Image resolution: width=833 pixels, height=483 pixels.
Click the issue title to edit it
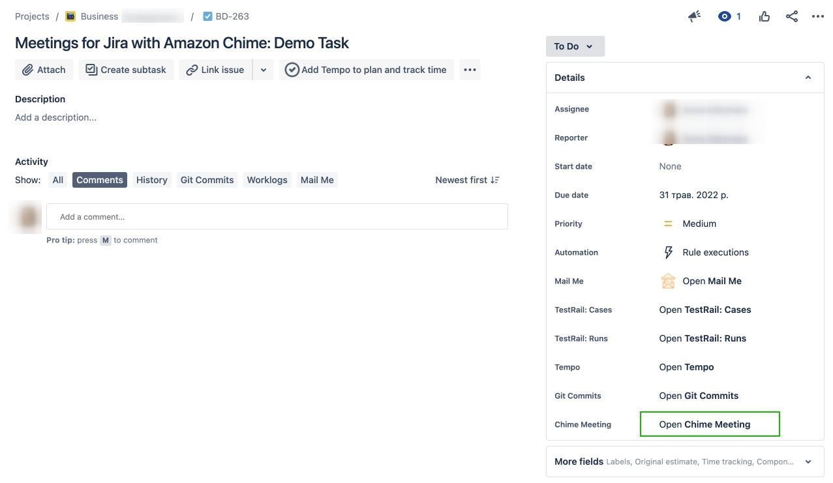[182, 42]
